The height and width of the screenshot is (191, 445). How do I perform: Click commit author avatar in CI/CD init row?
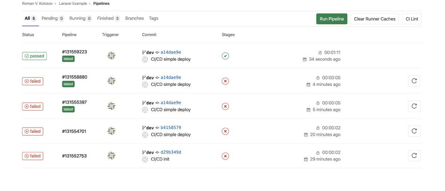(x=145, y=159)
